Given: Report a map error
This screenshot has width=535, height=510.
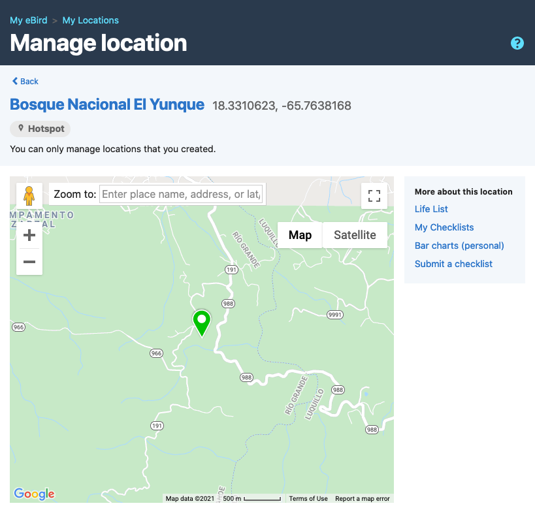Looking at the screenshot, I should (x=363, y=498).
